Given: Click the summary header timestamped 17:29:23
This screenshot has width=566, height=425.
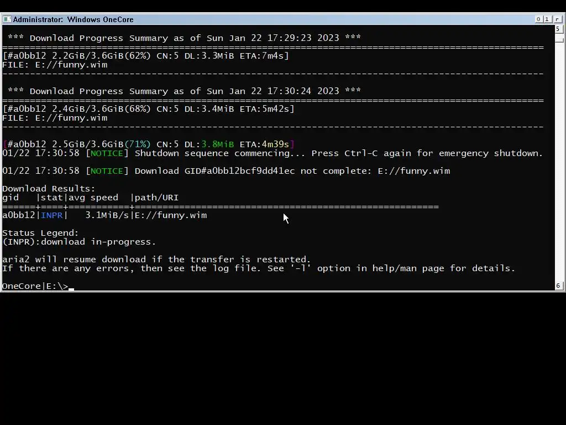Looking at the screenshot, I should [184, 38].
